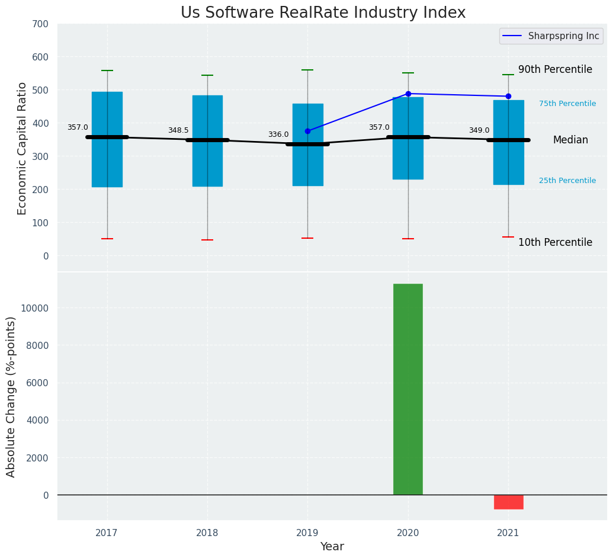Click the 349.0 median label
The height and width of the screenshot is (558, 613).
tap(479, 130)
